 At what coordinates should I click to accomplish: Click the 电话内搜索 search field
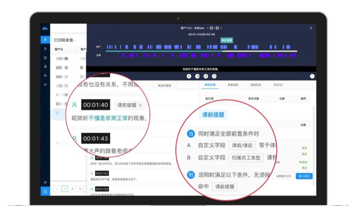click(188, 86)
